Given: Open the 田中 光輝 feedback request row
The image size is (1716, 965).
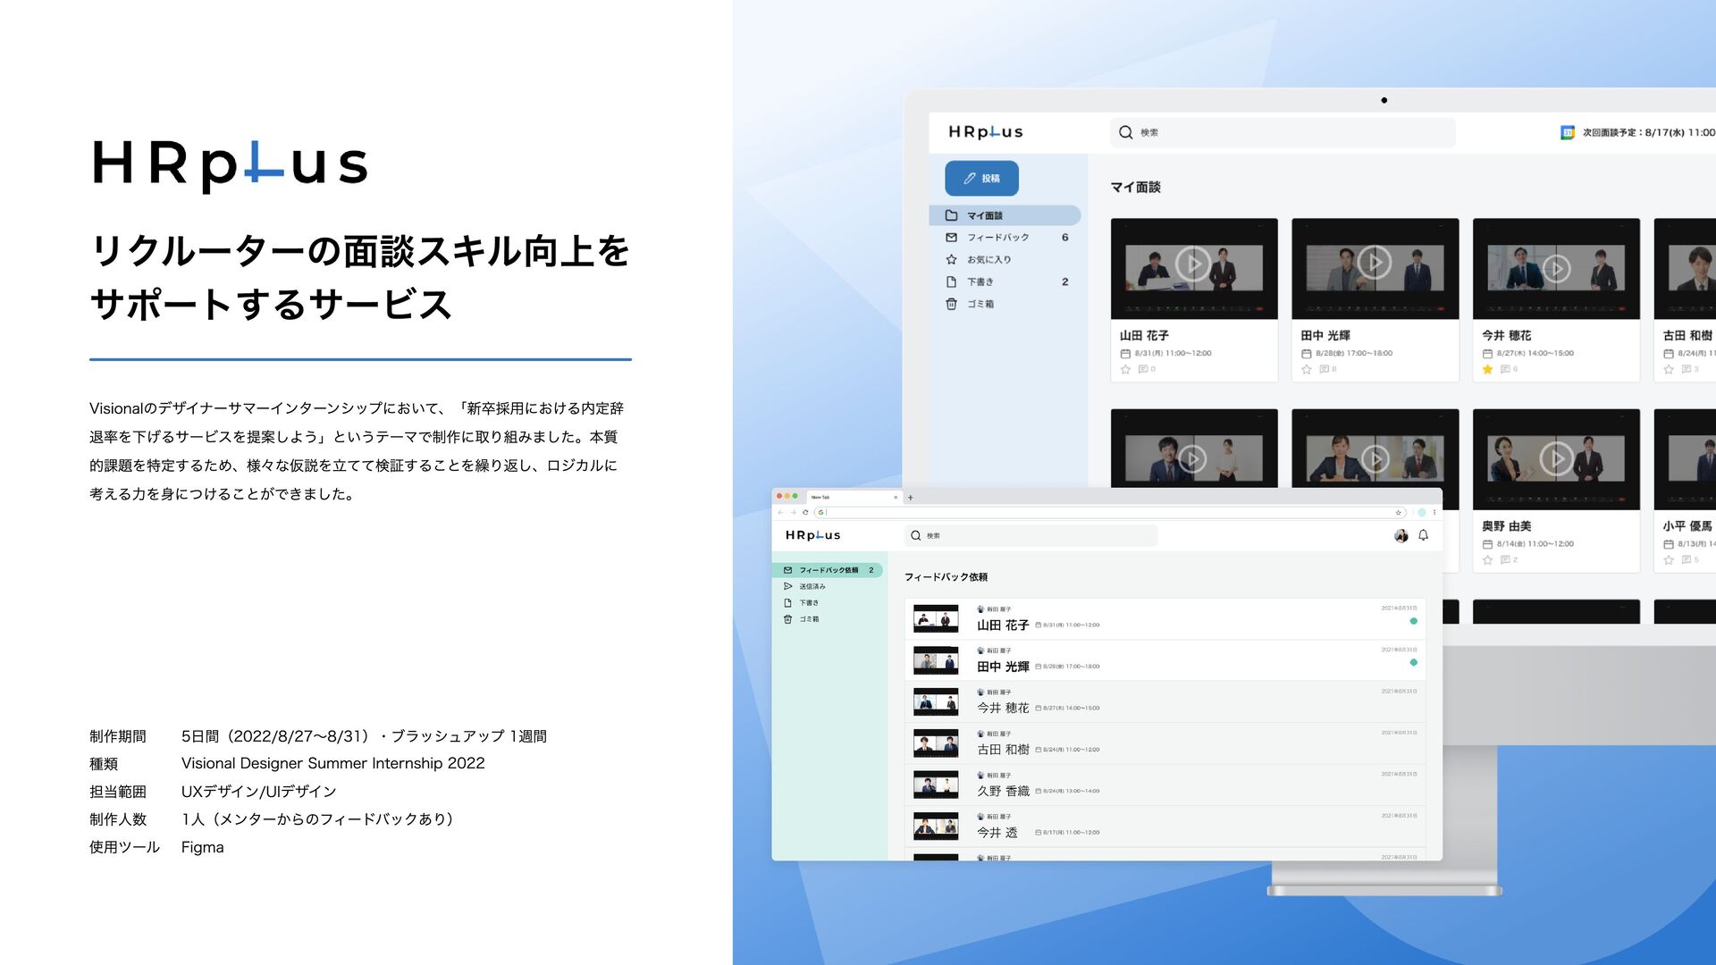Looking at the screenshot, I should click(1165, 660).
